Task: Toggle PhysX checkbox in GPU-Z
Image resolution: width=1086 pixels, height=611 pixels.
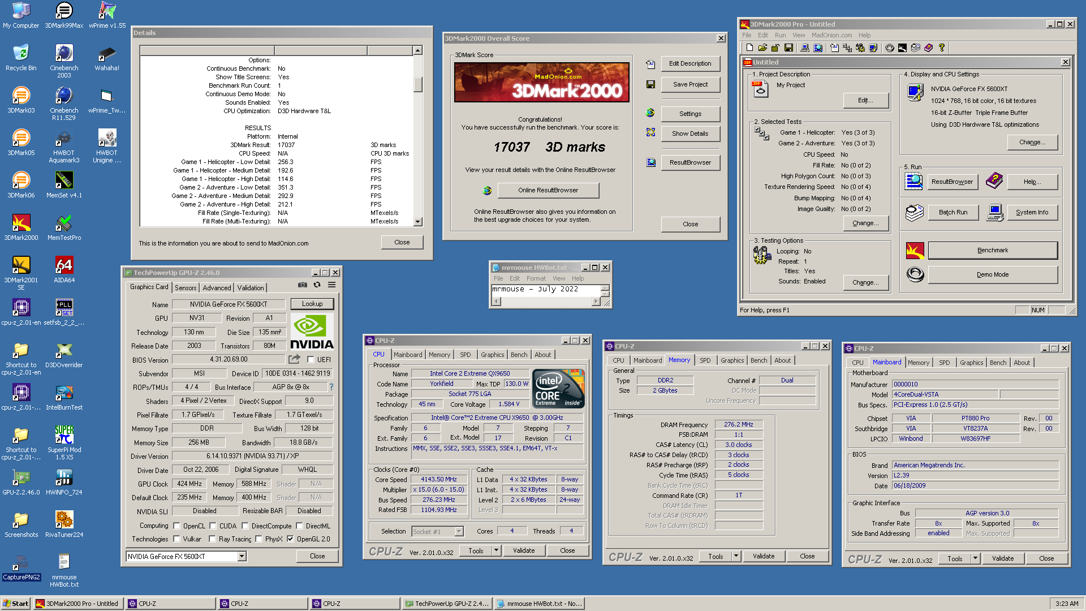Action: (258, 539)
